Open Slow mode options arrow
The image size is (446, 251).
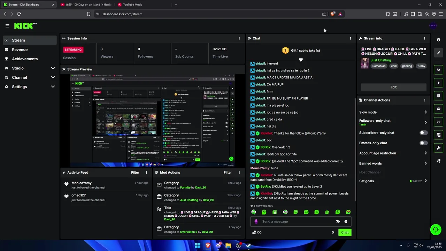pyautogui.click(x=425, y=112)
